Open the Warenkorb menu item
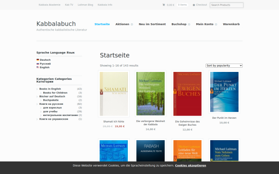Screen dimensions: 279x174 click(231, 24)
